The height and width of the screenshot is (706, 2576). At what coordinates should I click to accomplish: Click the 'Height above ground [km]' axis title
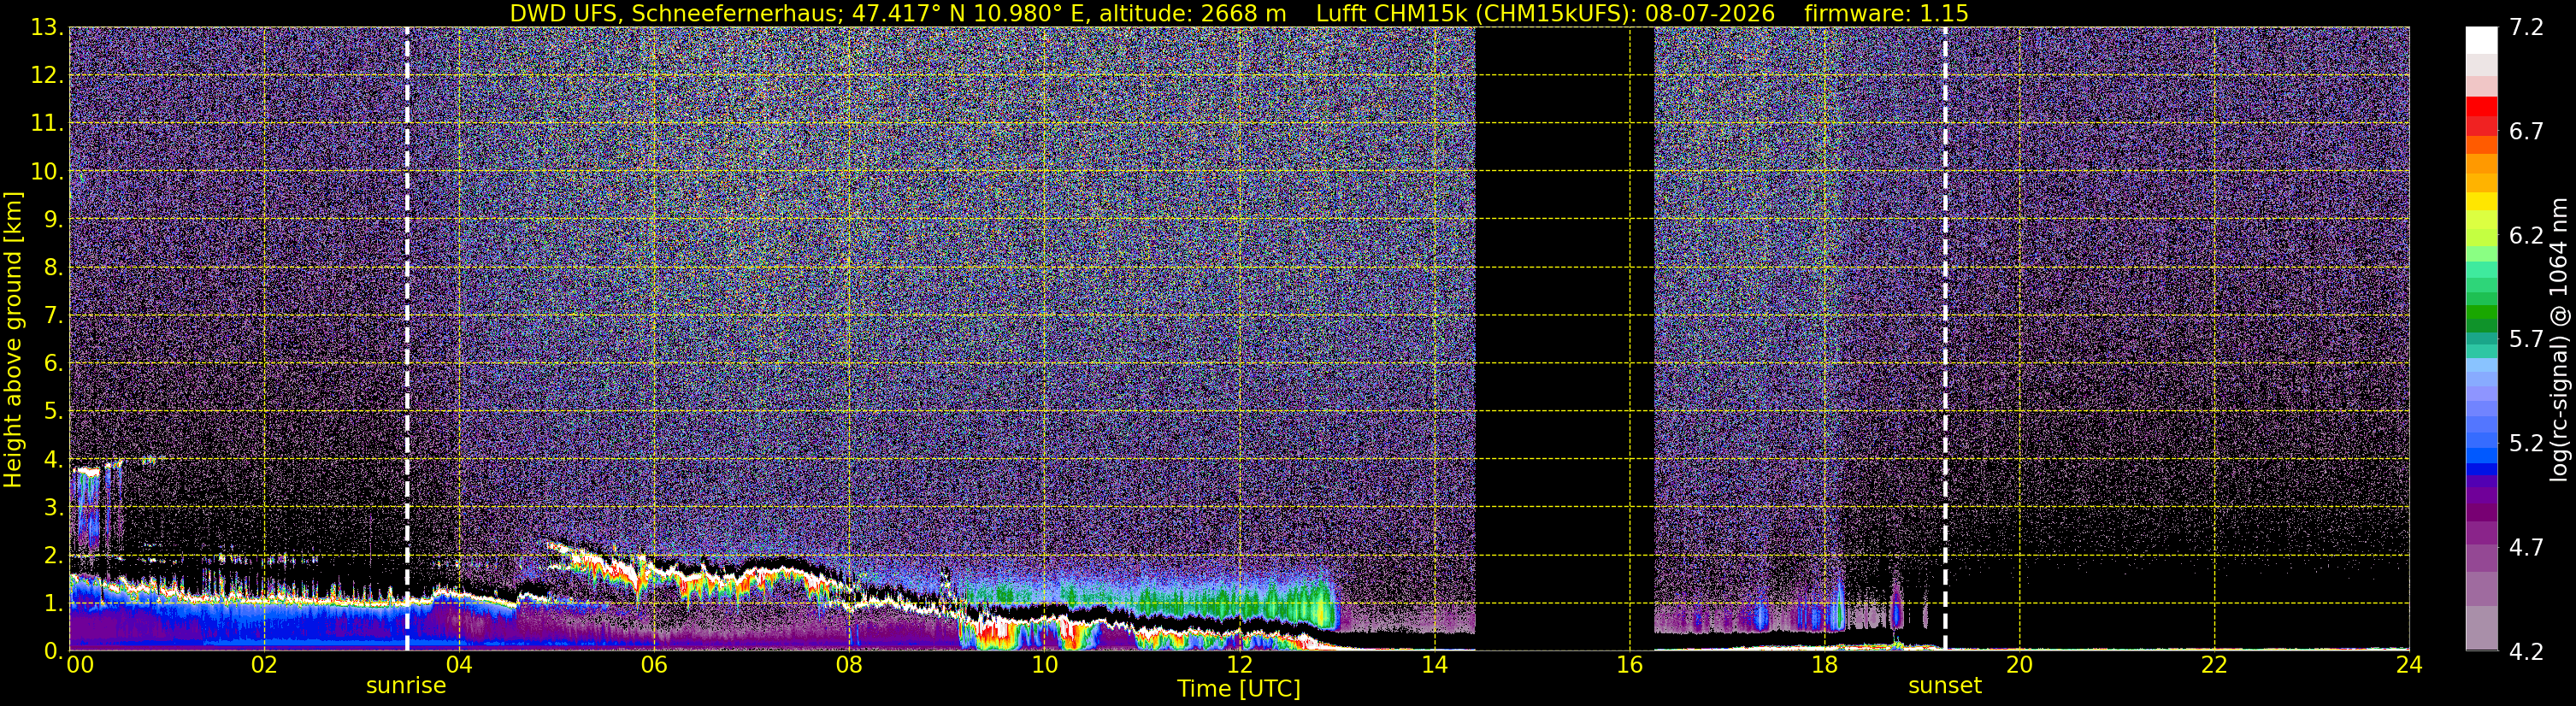pos(13,340)
